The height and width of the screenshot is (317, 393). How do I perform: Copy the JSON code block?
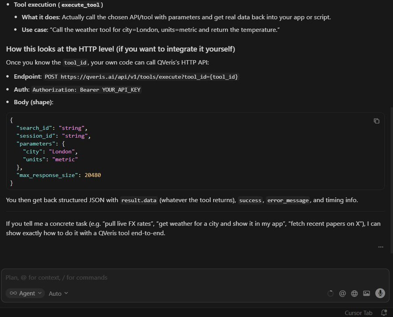click(376, 121)
